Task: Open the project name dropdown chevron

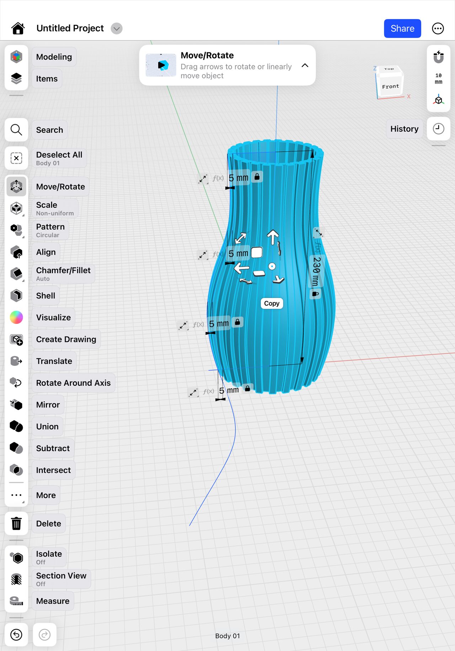Action: click(x=117, y=28)
